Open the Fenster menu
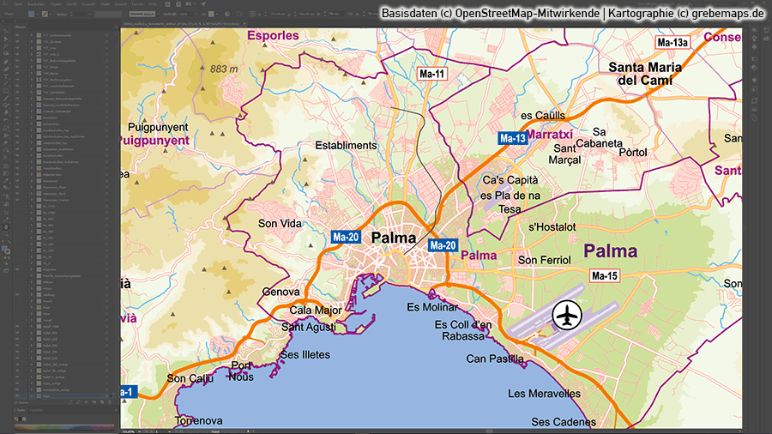This screenshot has width=772, height=434. click(x=138, y=4)
